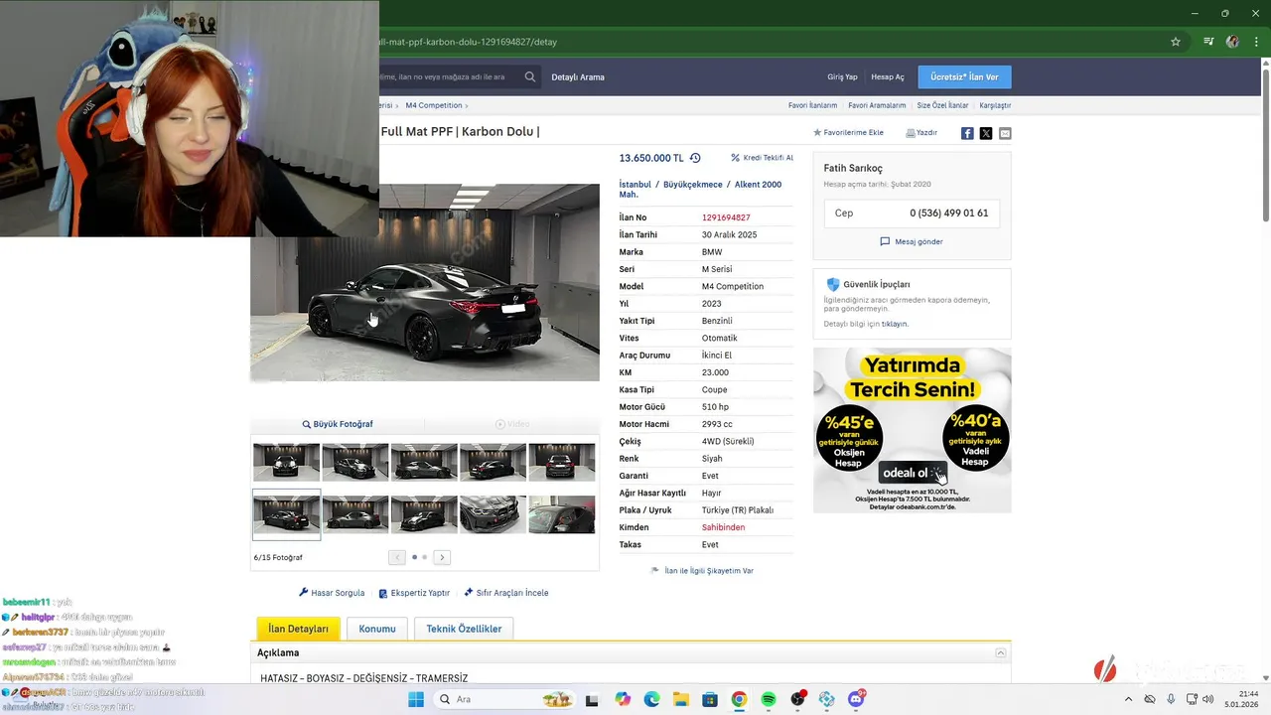Viewport: 1271px width, 715px height.
Task: Show hidden tray icons chevron
Action: tap(1128, 699)
